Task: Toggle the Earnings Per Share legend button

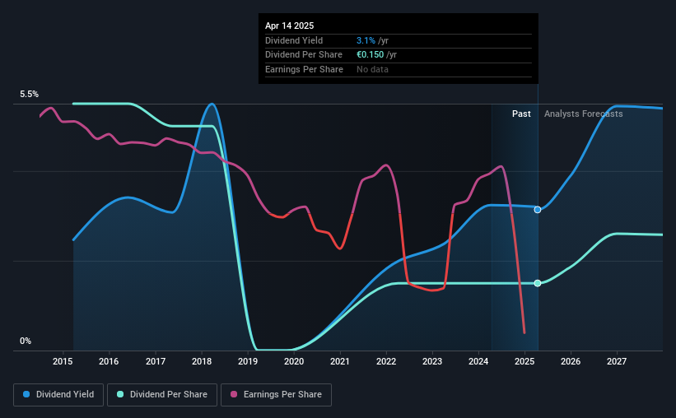Action: 276,395
